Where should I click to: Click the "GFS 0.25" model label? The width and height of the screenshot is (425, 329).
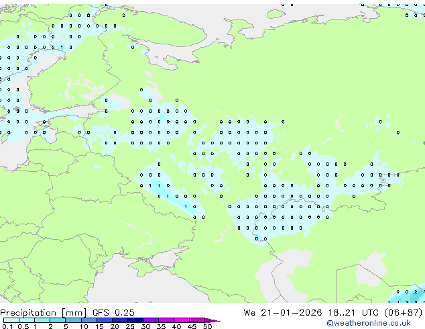point(113,313)
